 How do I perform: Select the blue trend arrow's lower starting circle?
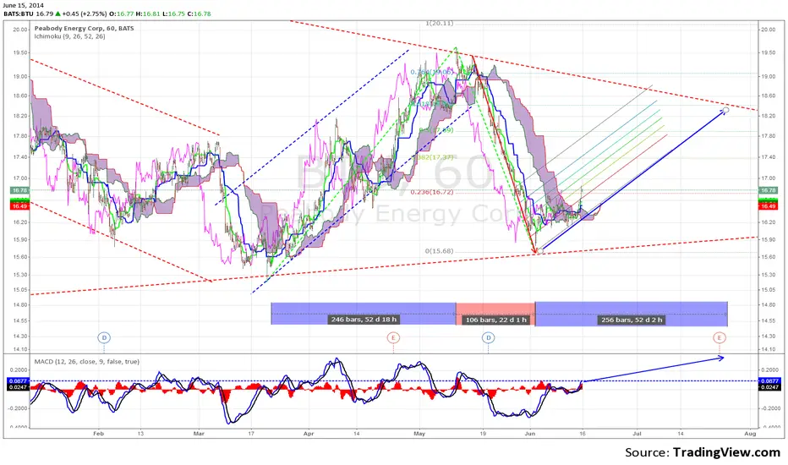point(540,251)
